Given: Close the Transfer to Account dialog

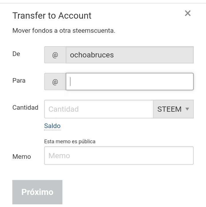Looking at the screenshot, I should [x=188, y=13].
